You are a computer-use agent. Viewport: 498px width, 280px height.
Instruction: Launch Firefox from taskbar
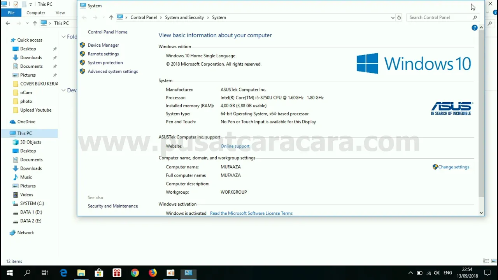coord(153,273)
